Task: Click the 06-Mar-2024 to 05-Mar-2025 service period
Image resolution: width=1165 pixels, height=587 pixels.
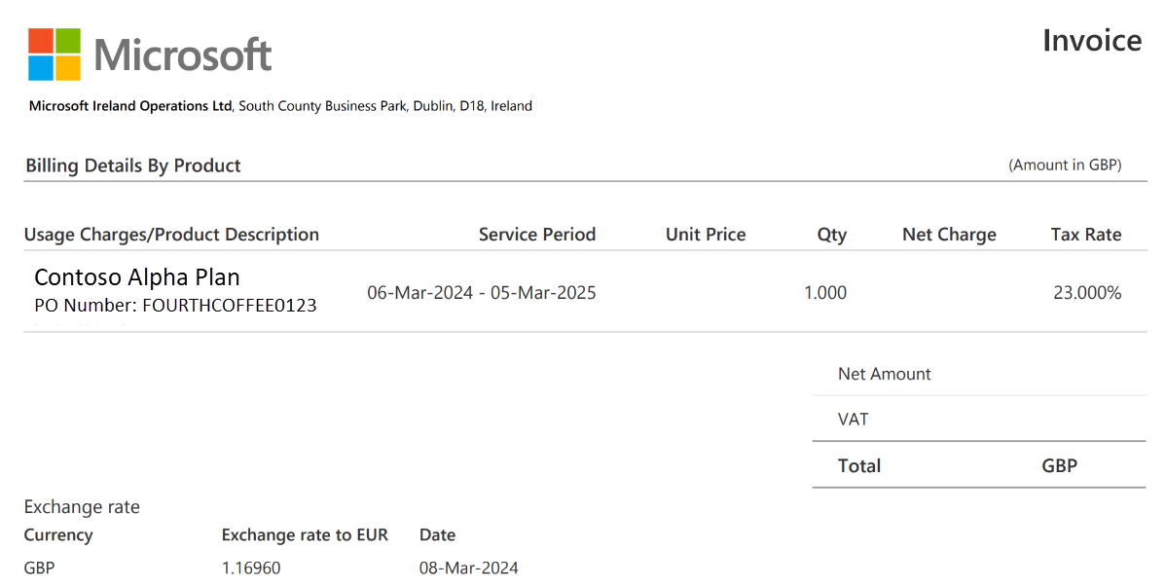Action: coord(482,292)
